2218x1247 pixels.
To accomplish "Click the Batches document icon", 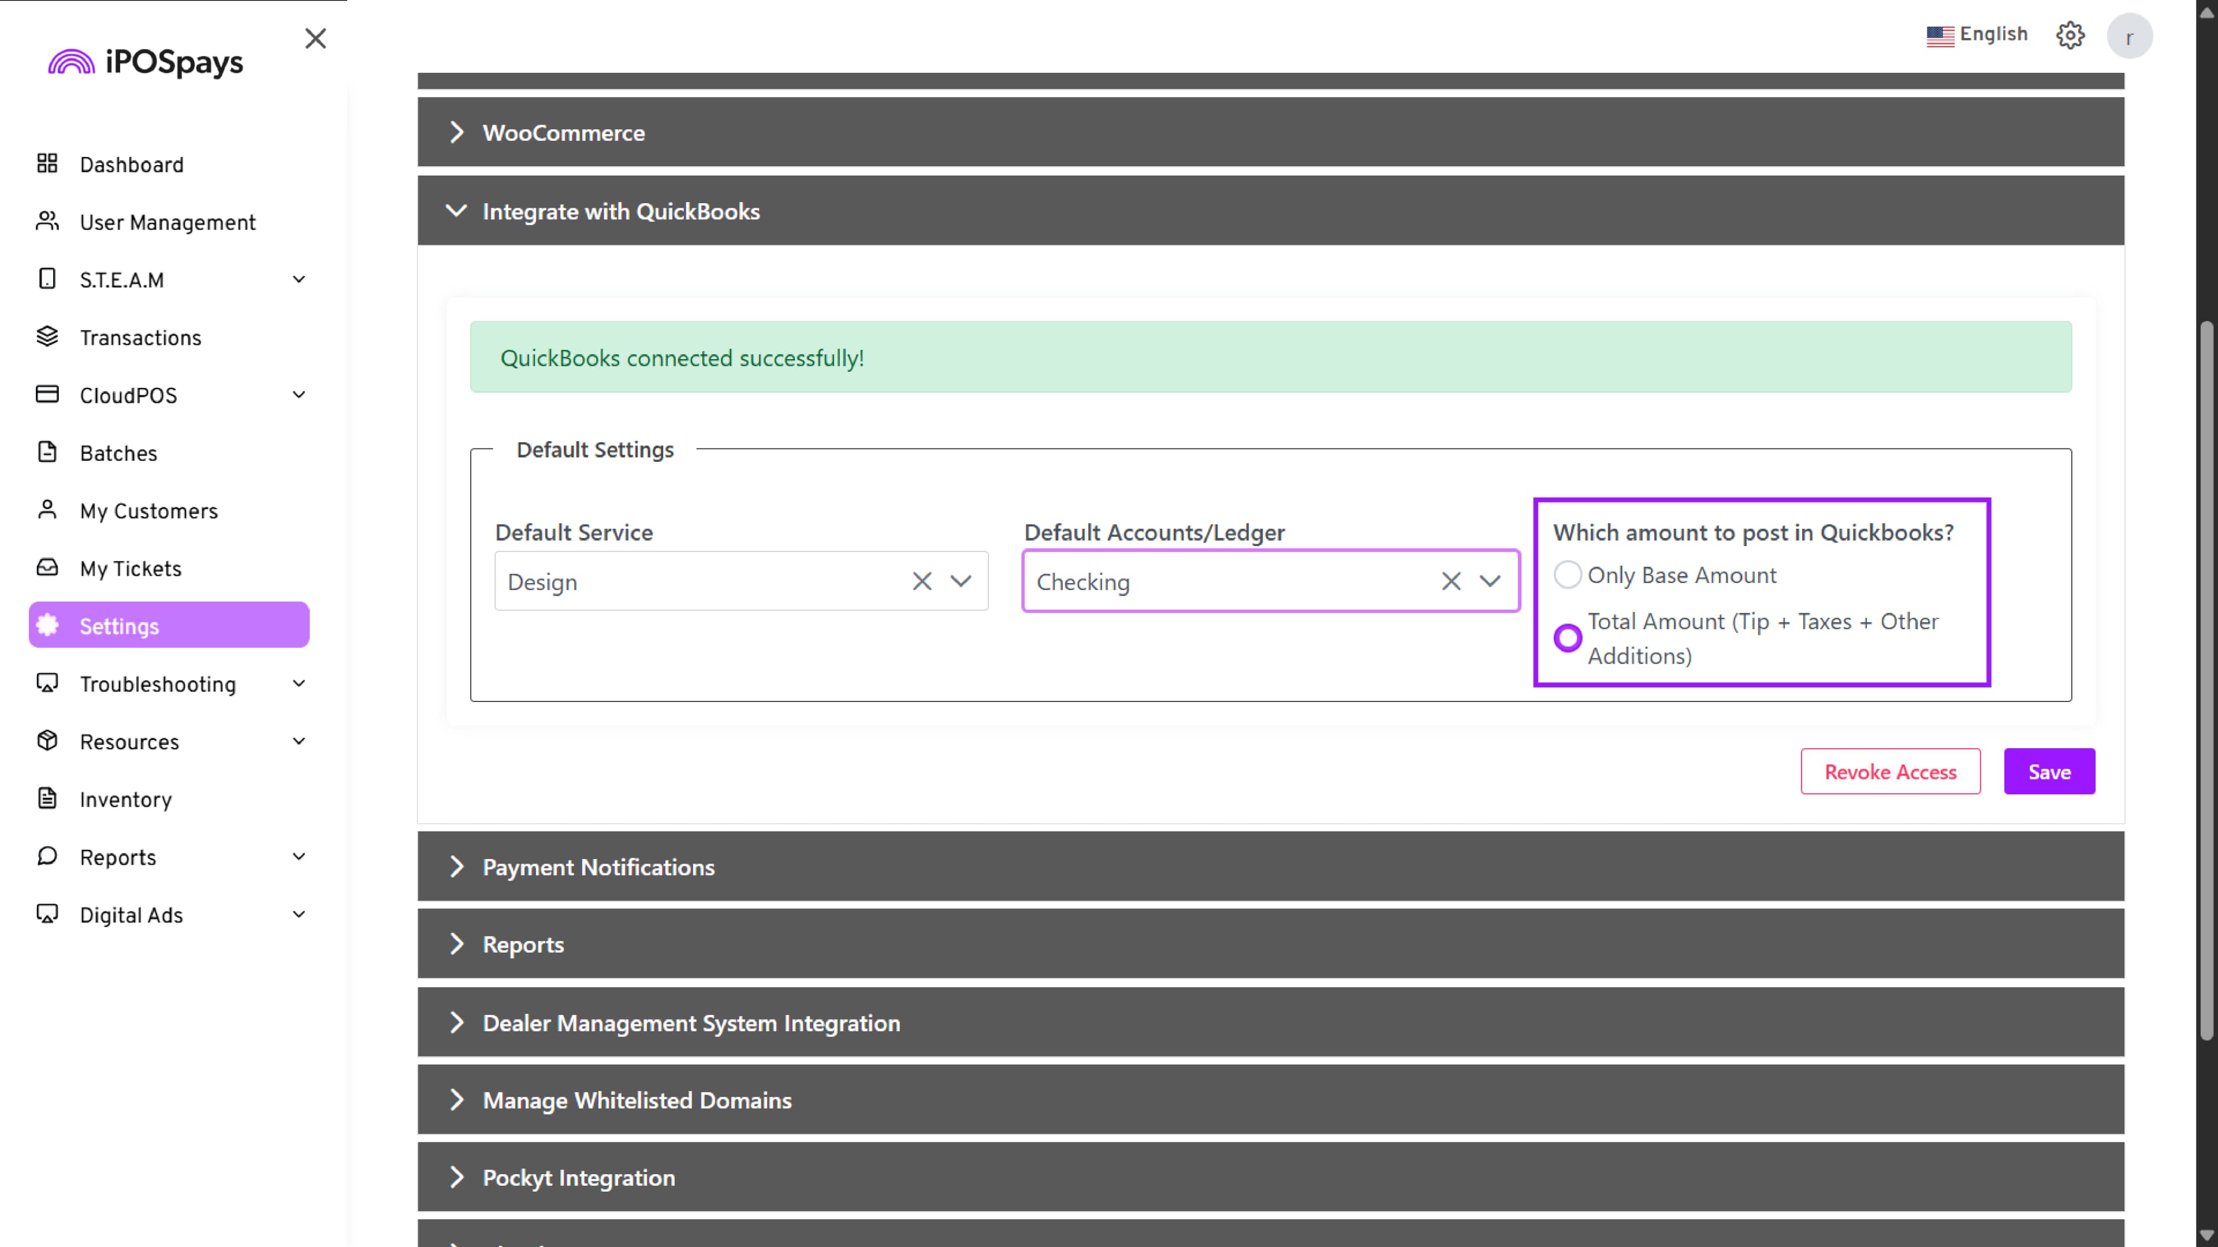I will [x=47, y=452].
